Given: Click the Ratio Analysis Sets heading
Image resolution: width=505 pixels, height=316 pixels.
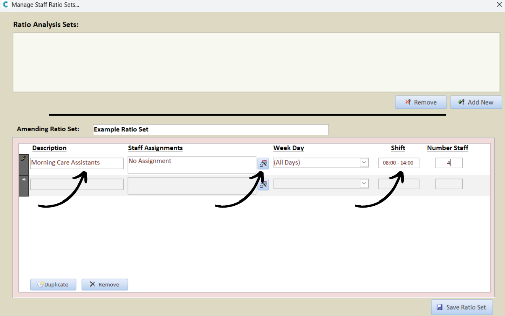Looking at the screenshot, I should pos(46,25).
